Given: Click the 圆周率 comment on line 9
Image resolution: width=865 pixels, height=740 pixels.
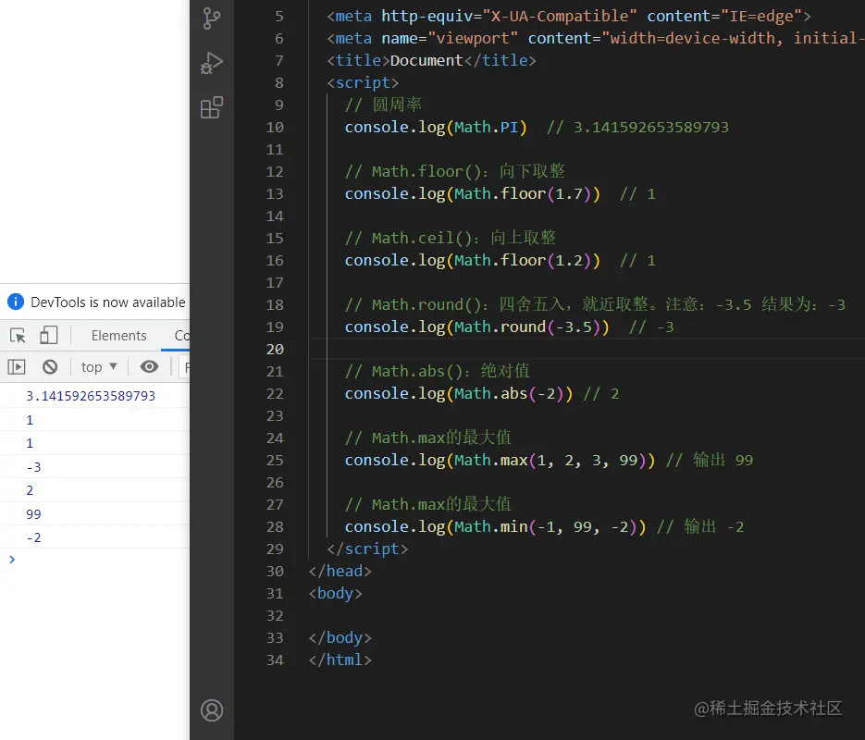Looking at the screenshot, I should pyautogui.click(x=383, y=105).
